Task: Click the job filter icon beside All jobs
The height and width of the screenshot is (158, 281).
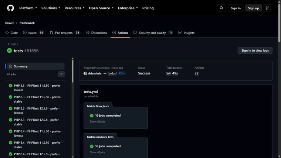Action: 61,74
